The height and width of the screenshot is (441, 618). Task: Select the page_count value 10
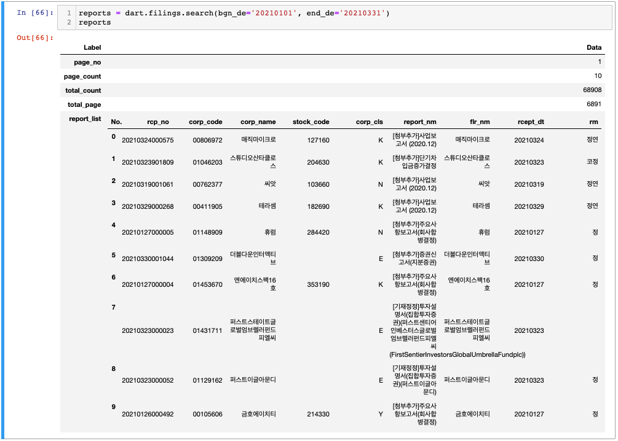598,76
